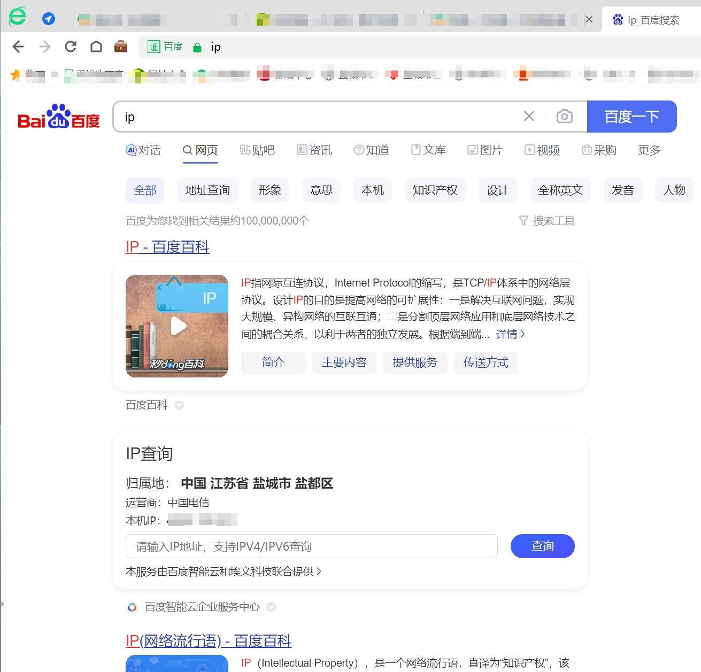Switch to the 贴吧 tab

point(257,150)
